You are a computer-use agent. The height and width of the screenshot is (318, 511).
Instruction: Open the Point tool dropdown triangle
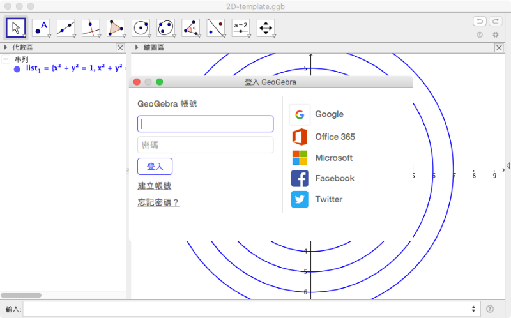[49, 36]
